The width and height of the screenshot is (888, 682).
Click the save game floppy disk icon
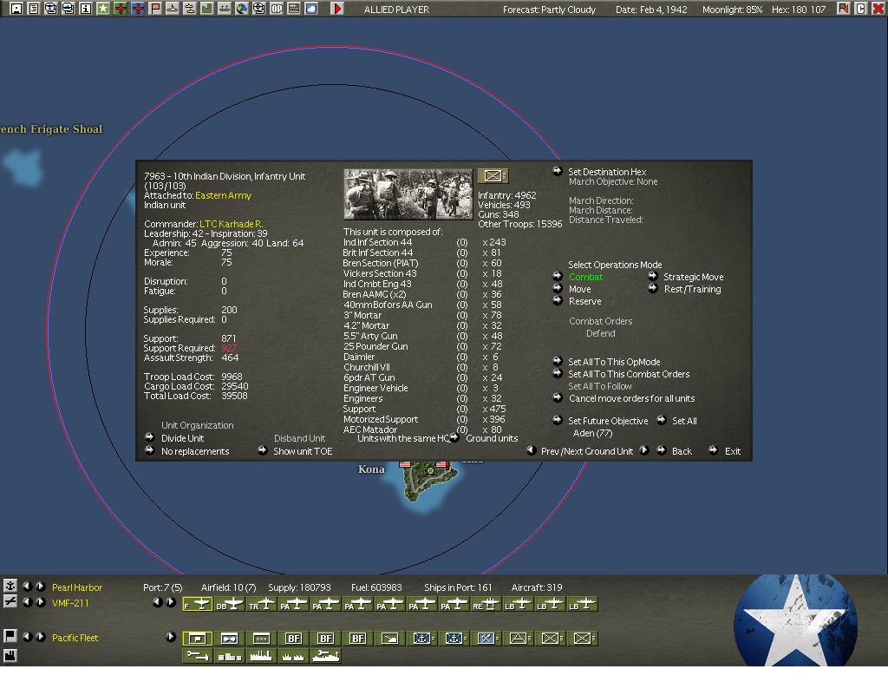(16, 9)
